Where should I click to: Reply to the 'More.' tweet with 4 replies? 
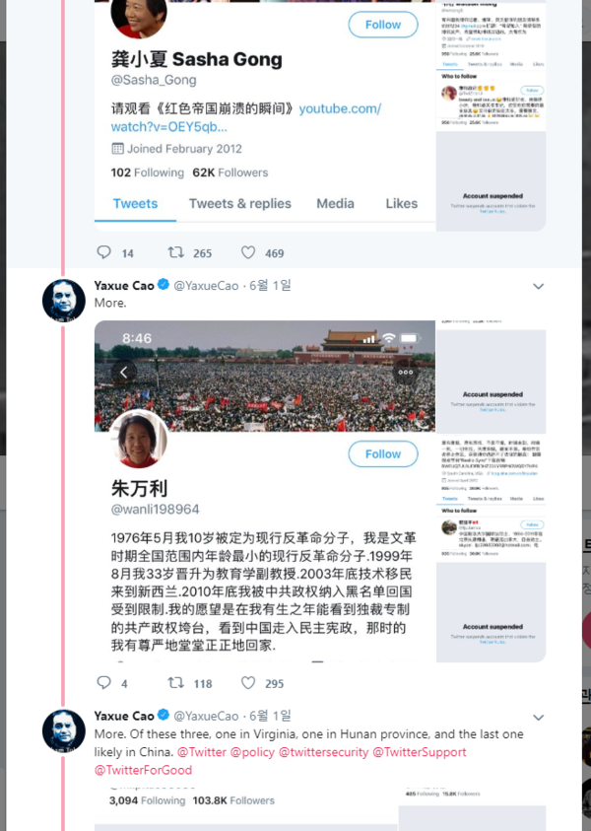click(103, 682)
